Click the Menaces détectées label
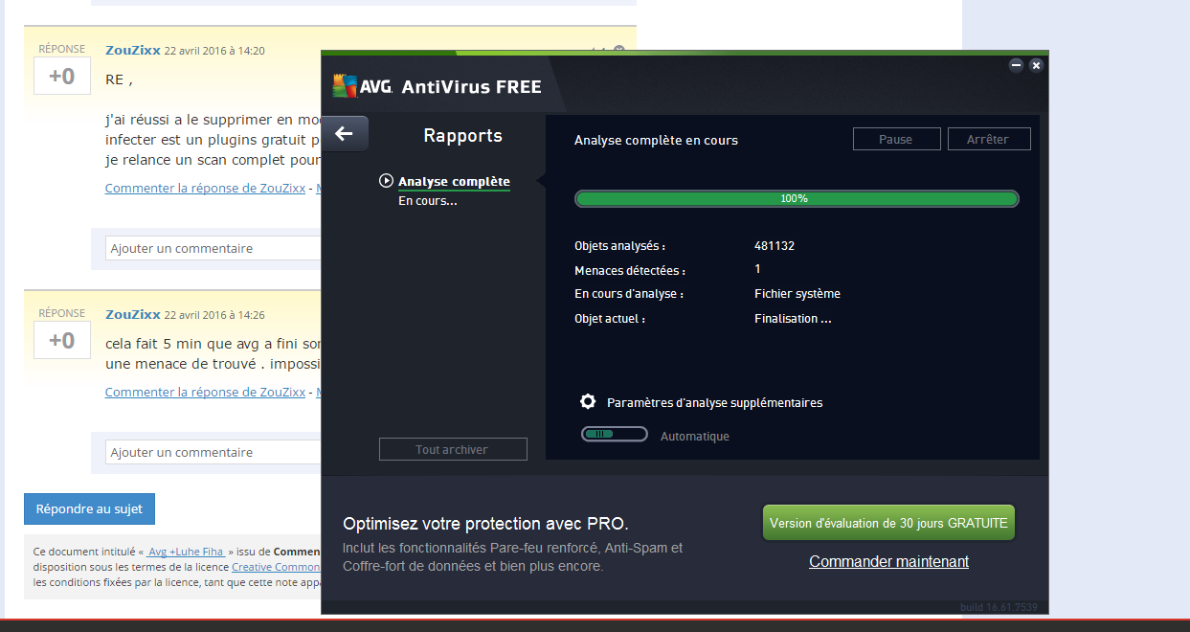The height and width of the screenshot is (632, 1190). tap(629, 271)
